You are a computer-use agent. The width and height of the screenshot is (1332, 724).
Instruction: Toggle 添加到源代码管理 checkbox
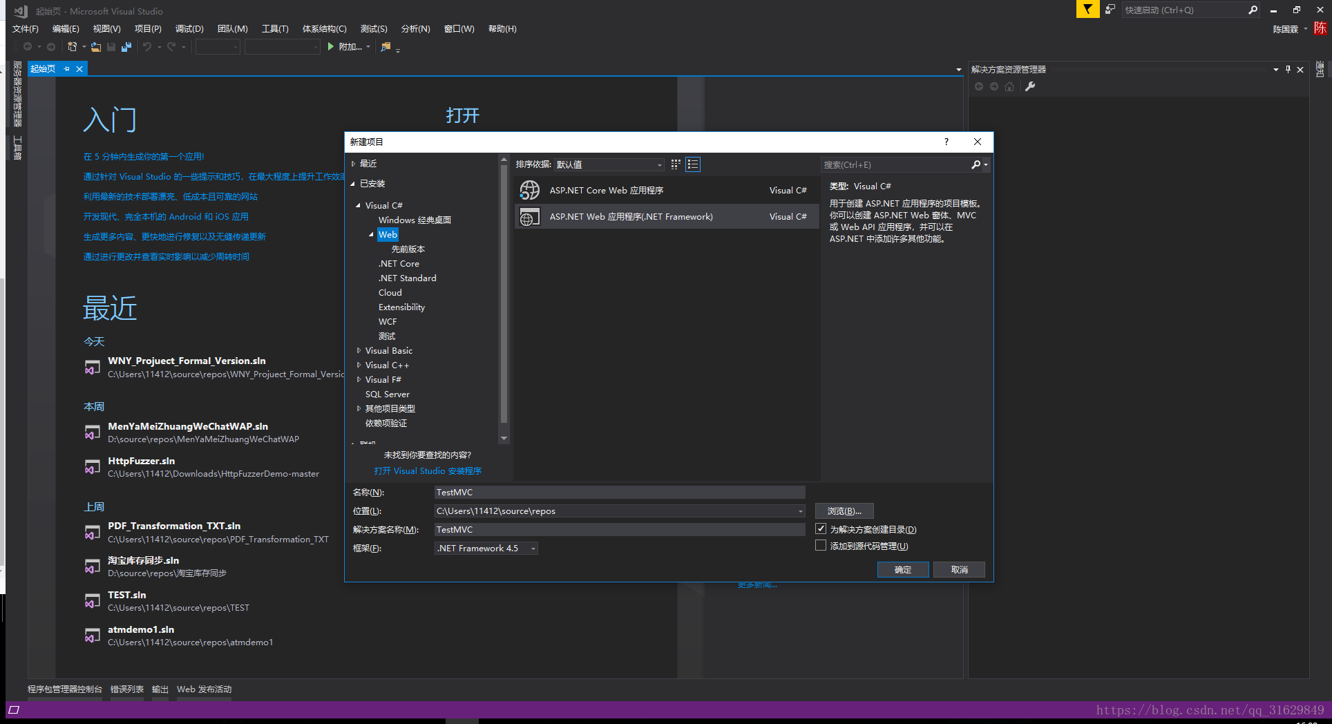pyautogui.click(x=821, y=545)
